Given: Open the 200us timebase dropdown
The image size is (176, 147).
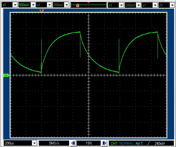Looking at the screenshot, I should 34,143.
